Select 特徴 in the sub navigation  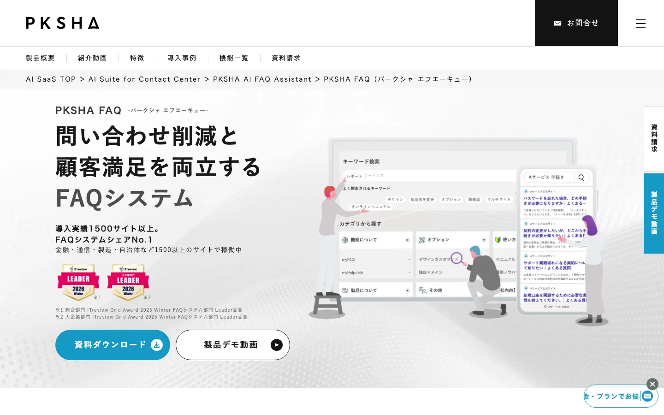coord(137,58)
